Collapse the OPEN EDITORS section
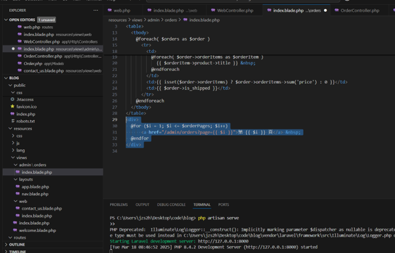The height and width of the screenshot is (253, 395). 6,19
